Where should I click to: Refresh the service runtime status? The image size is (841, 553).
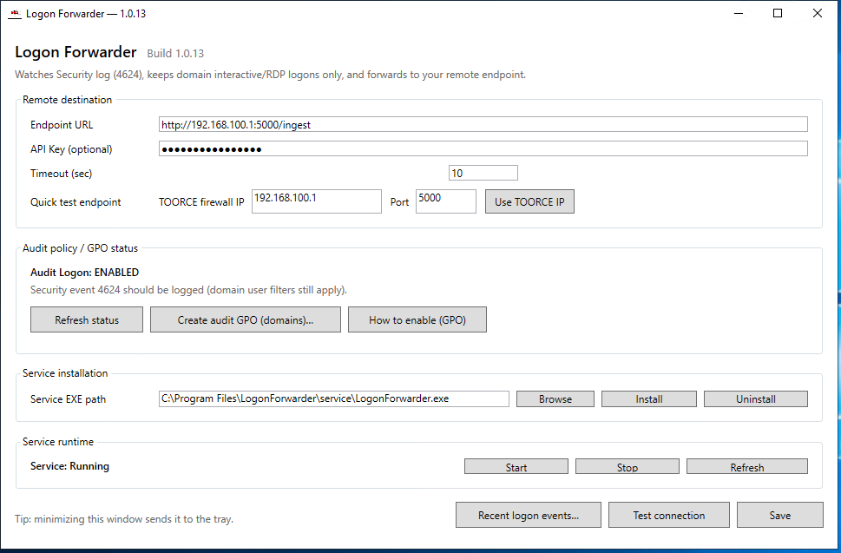[x=746, y=467]
